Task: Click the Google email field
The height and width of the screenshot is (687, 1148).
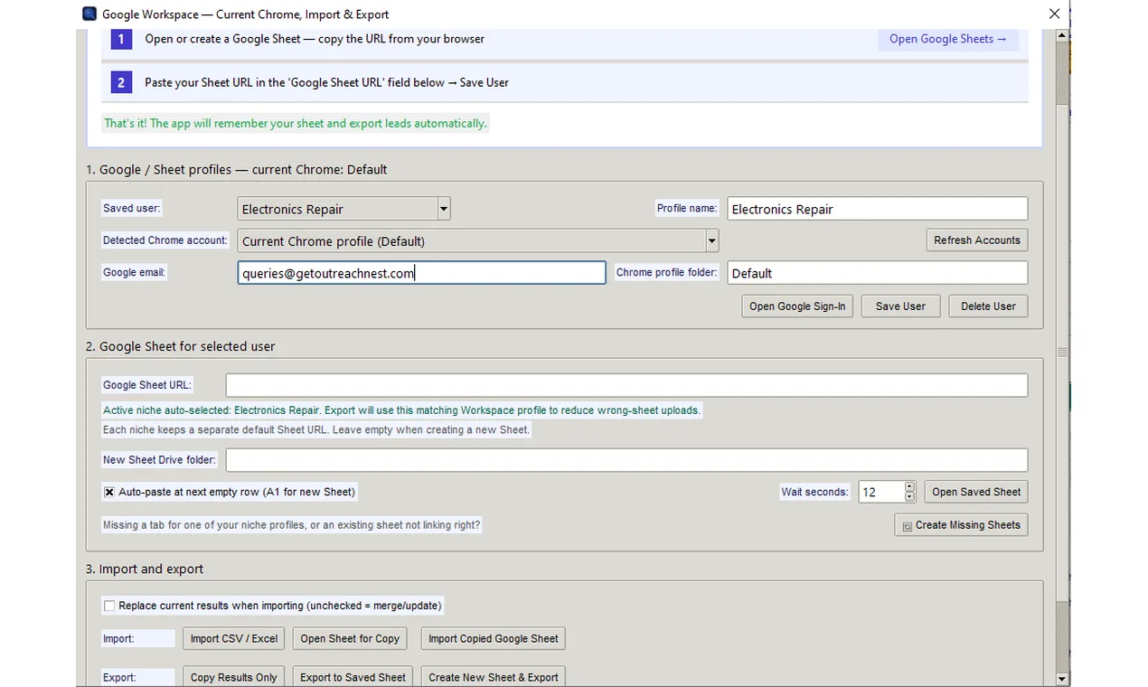Action: (421, 273)
